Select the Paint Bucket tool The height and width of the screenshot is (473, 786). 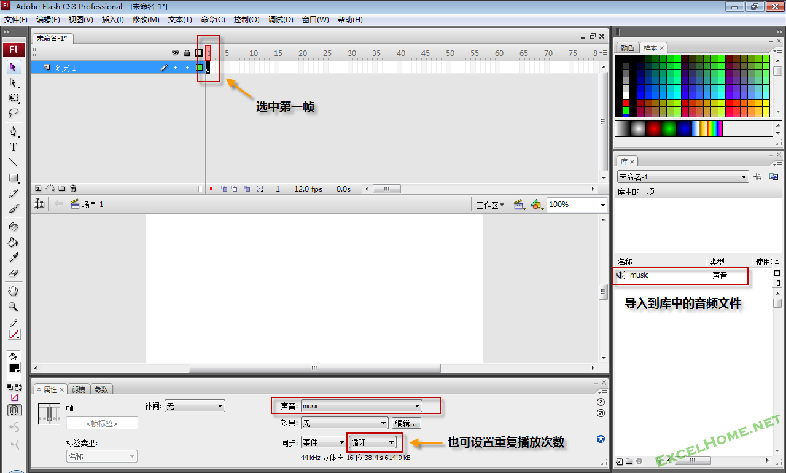coord(14,242)
